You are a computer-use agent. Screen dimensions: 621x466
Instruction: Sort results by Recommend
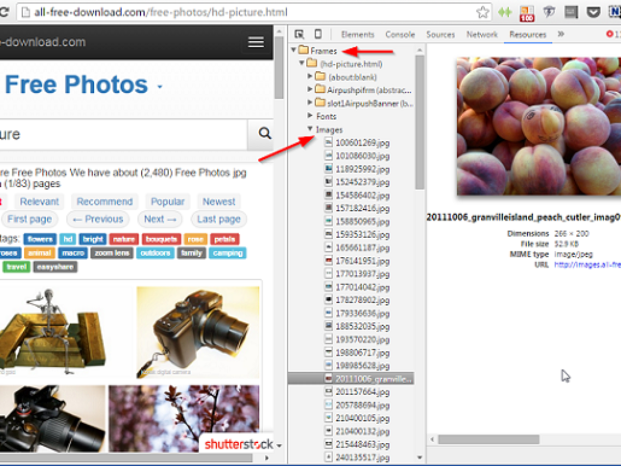point(105,201)
